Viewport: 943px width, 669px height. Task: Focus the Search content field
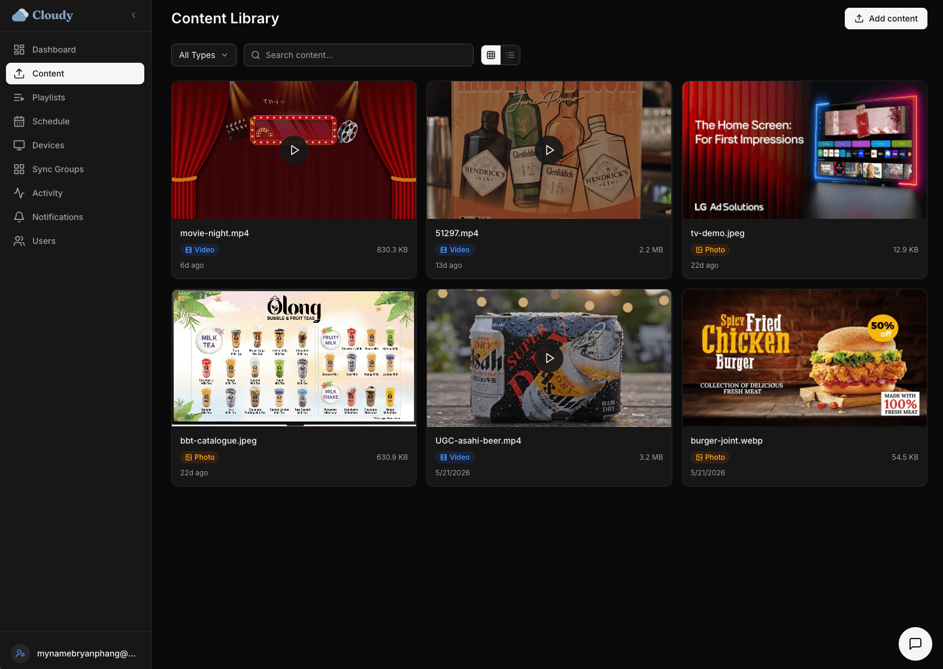pyautogui.click(x=359, y=55)
